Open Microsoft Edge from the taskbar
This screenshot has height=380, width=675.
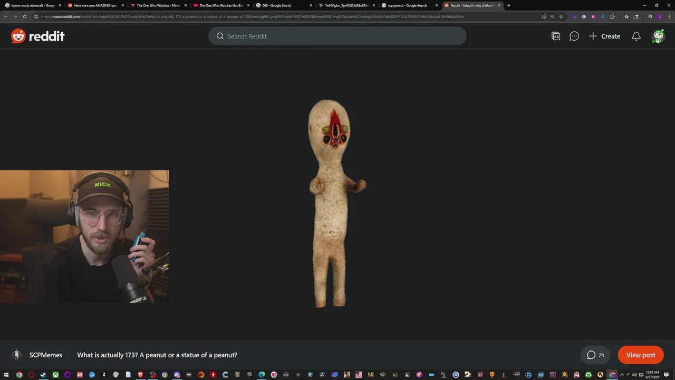point(262,375)
